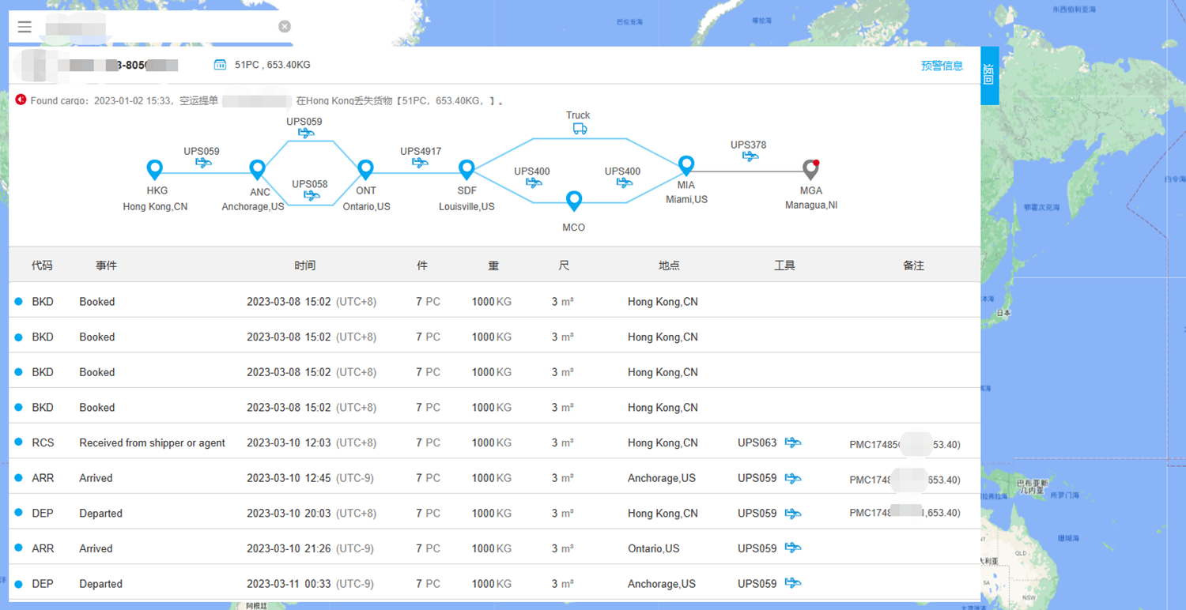Select the ONT Ontario map pin
The image size is (1186, 610).
click(365, 169)
